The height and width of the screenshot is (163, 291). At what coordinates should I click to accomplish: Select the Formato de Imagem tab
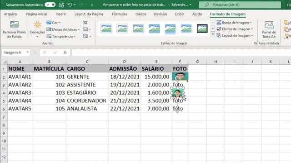[227, 14]
